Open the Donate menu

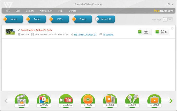[x=73, y=11]
